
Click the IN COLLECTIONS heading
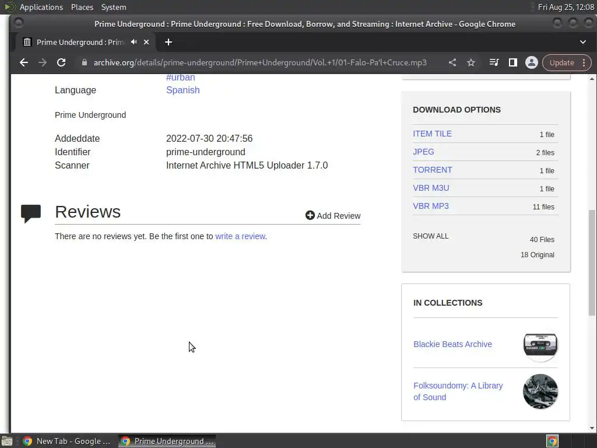(448, 303)
